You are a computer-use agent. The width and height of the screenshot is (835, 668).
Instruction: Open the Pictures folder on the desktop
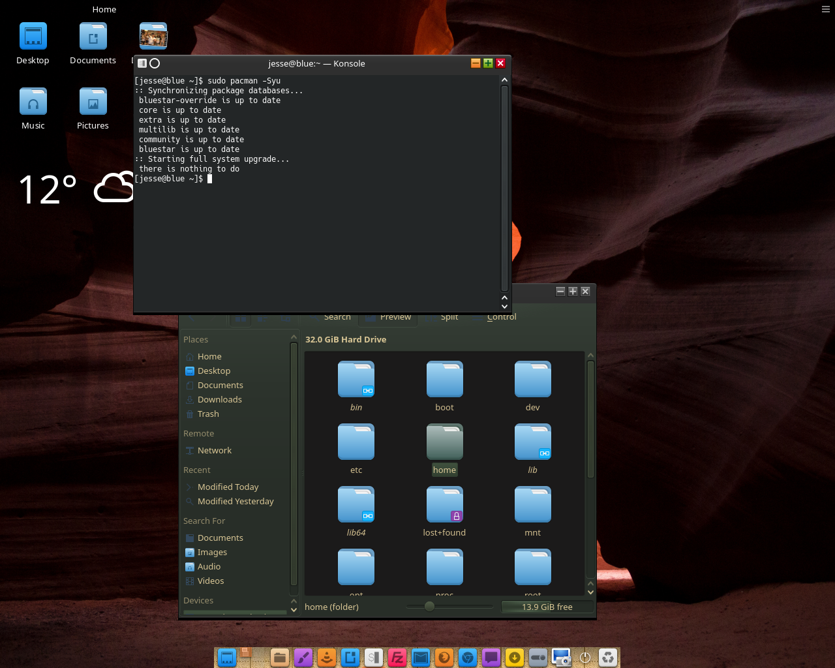click(x=93, y=108)
